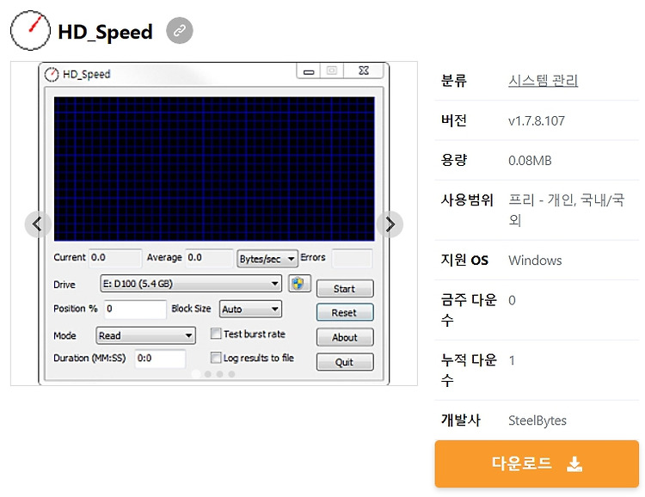Open the Bytes/sec units dropdown
Screen dimensions: 645x497
pyautogui.click(x=267, y=259)
